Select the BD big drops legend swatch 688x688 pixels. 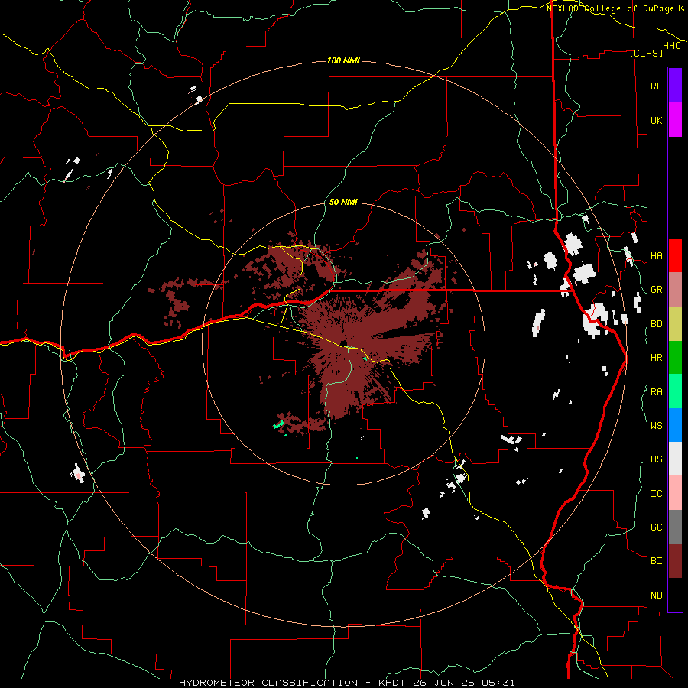click(x=675, y=324)
